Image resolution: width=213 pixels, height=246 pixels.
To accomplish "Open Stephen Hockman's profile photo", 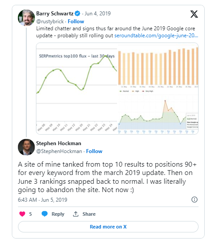I will tap(26, 147).
